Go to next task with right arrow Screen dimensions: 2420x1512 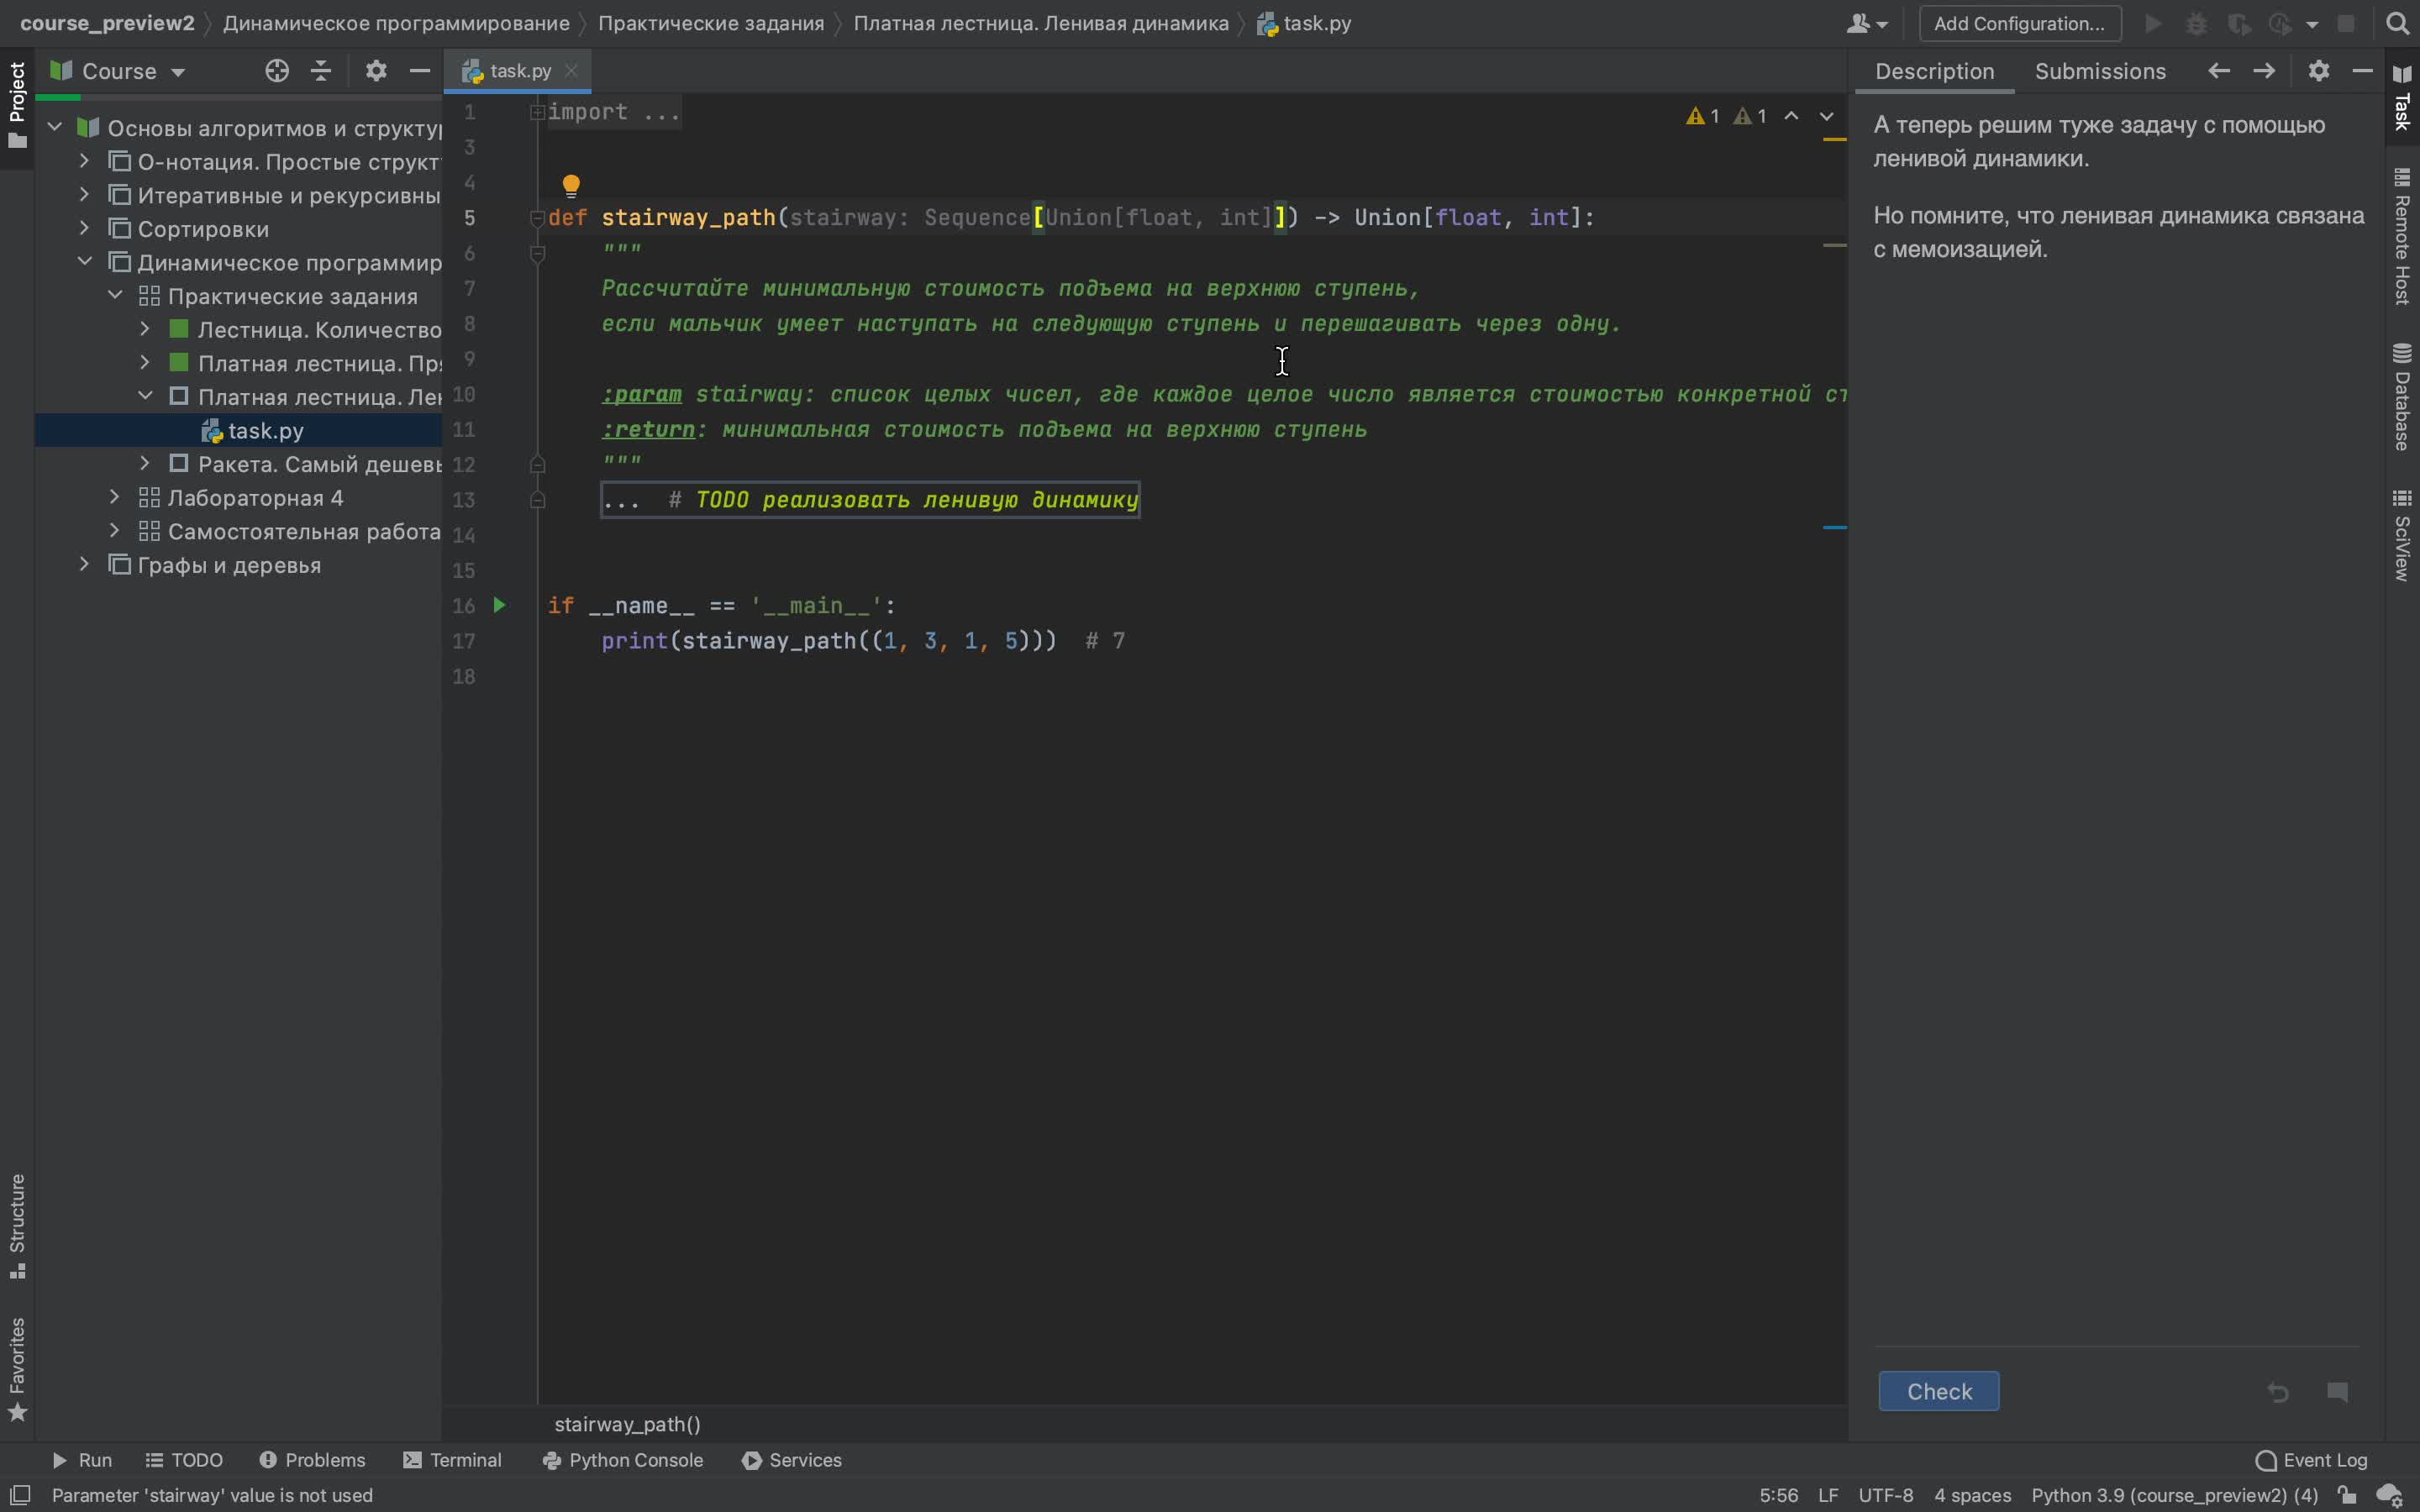[2264, 71]
